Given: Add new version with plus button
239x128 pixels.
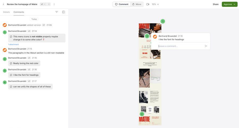Looking at the screenshot, I should [x=49, y=4].
